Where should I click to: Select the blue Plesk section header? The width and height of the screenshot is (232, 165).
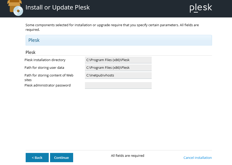click(x=119, y=40)
